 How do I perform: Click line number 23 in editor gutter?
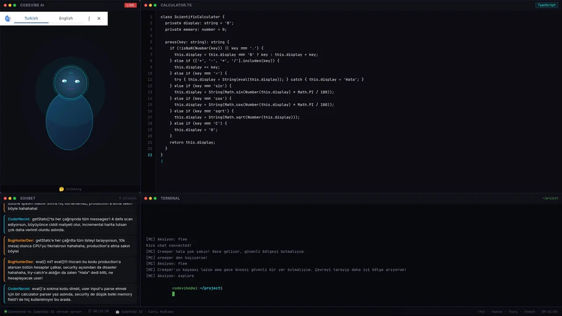click(x=150, y=155)
